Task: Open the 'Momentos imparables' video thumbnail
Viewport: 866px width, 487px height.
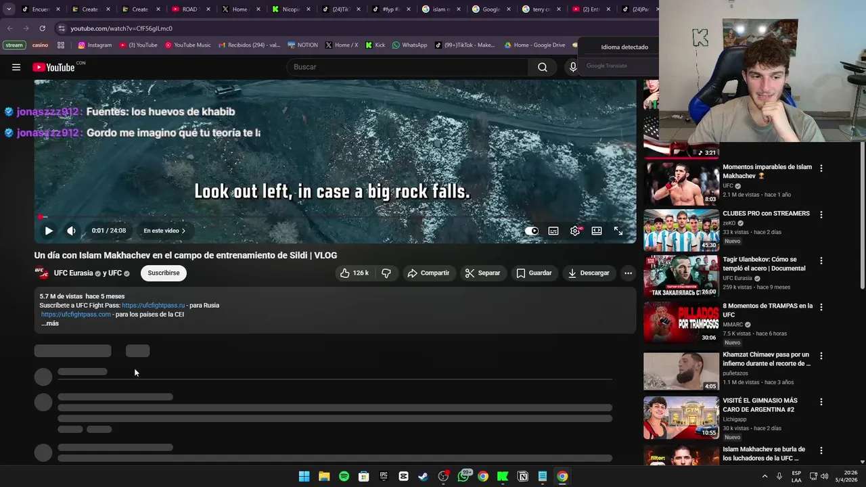Action: coord(681,183)
